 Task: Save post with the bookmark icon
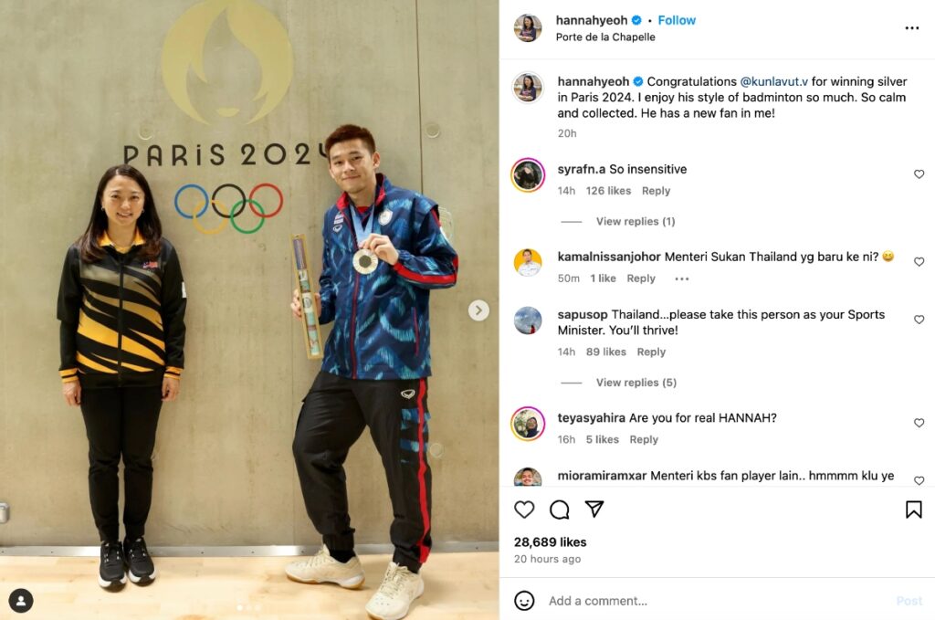point(913,510)
